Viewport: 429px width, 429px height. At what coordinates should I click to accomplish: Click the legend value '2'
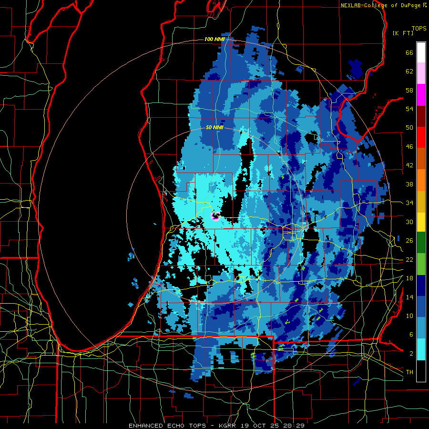[x=411, y=354]
